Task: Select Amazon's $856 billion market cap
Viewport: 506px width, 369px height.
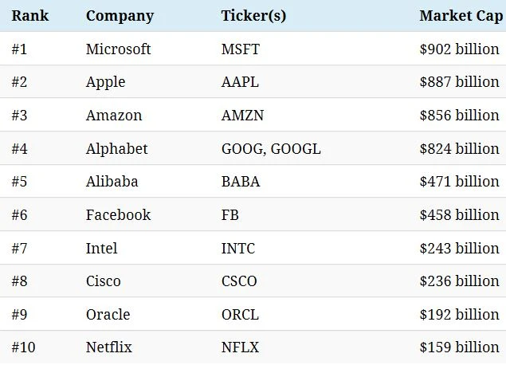Action: pyautogui.click(x=459, y=116)
